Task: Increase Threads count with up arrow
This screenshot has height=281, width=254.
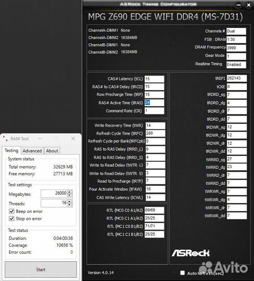Action: (70, 201)
